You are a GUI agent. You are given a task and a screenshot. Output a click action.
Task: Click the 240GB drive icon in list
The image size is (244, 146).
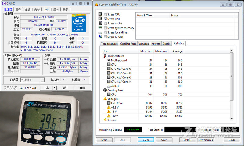109,86
